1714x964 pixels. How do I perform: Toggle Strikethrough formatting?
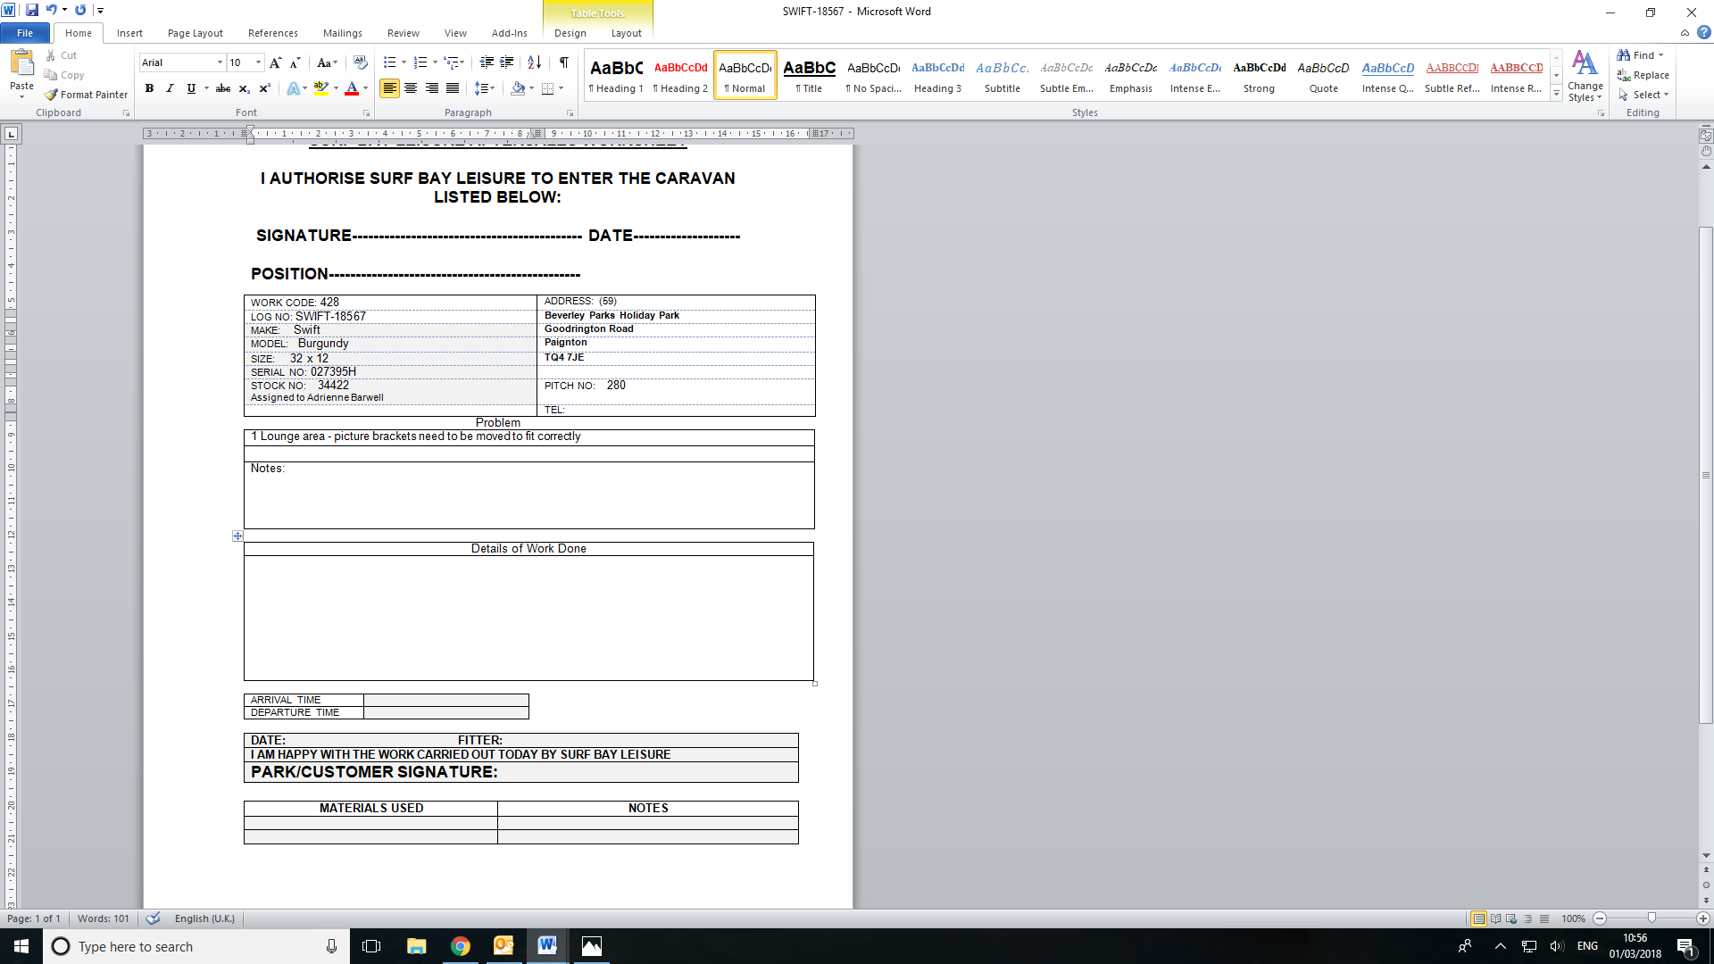(223, 88)
